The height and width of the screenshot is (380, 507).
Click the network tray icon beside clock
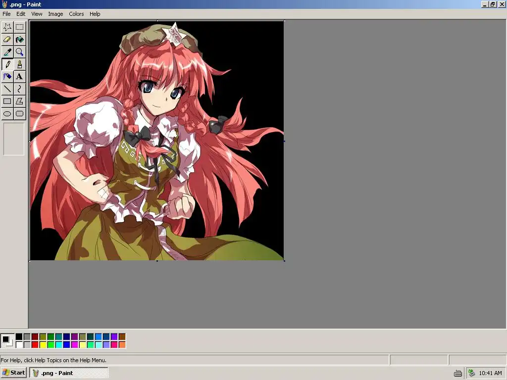tap(472, 373)
